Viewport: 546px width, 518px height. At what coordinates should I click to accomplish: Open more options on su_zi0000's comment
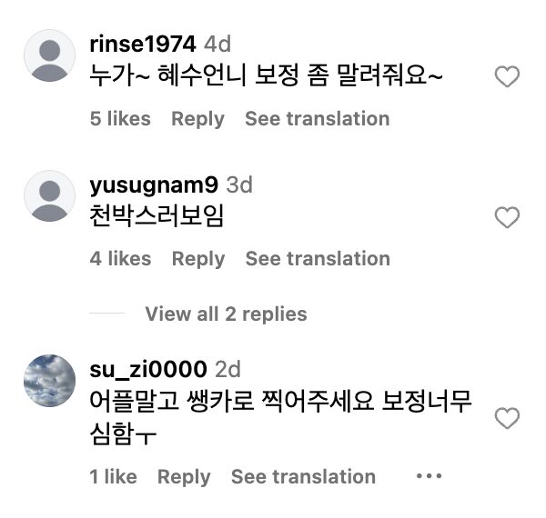pyautogui.click(x=429, y=476)
